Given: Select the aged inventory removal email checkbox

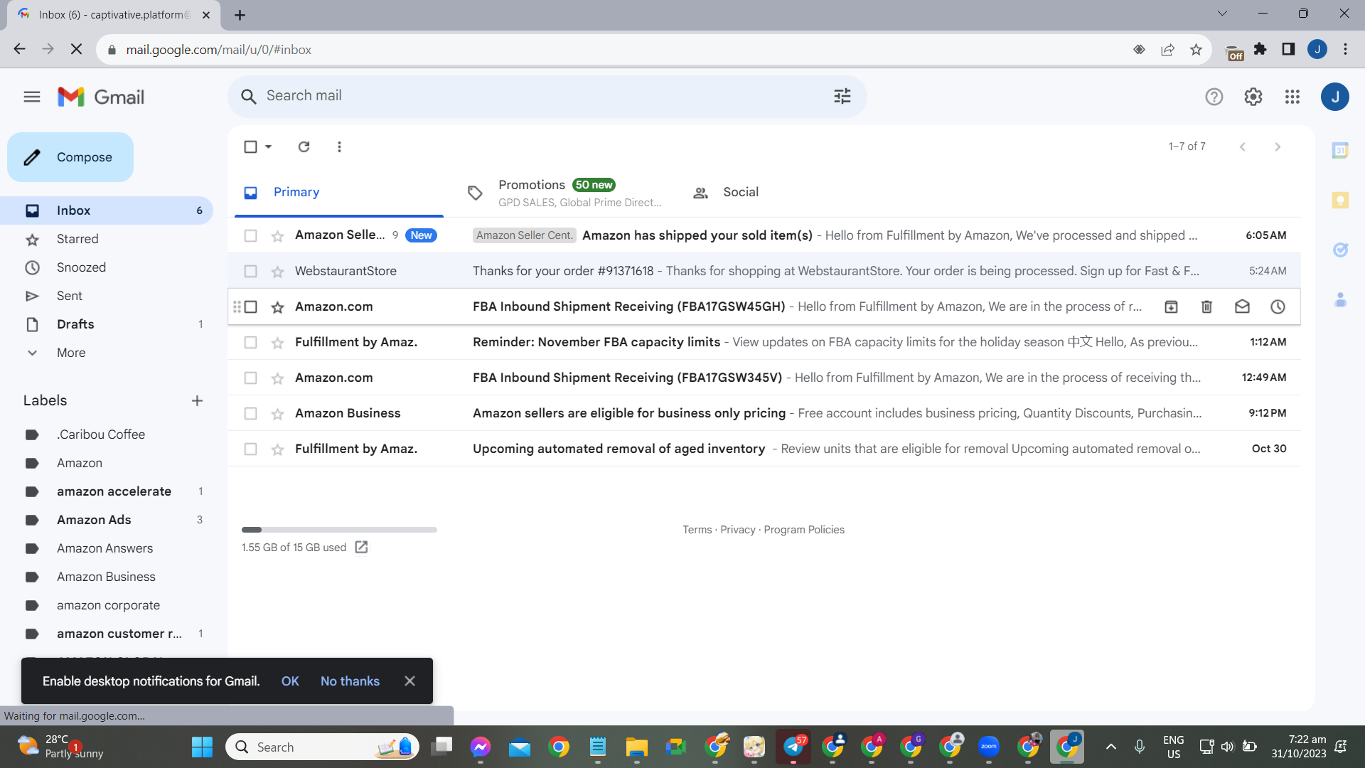Looking at the screenshot, I should click(250, 449).
